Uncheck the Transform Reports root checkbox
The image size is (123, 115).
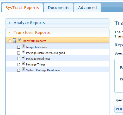20,40
